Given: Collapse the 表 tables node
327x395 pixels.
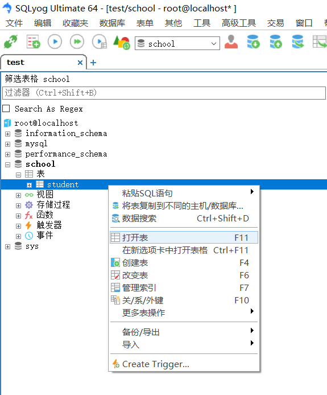Looking at the screenshot, I should [18, 175].
